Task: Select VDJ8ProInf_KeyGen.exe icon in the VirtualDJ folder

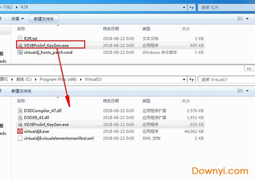Action: (20, 125)
